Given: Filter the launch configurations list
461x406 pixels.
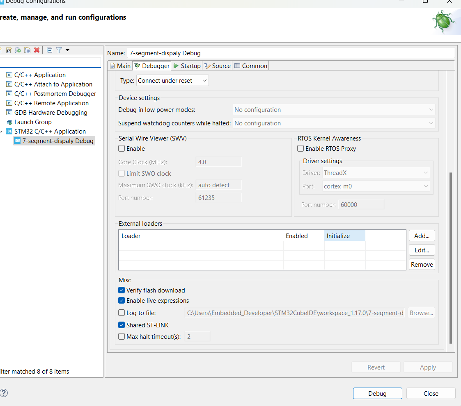Looking at the screenshot, I should click(x=59, y=50).
